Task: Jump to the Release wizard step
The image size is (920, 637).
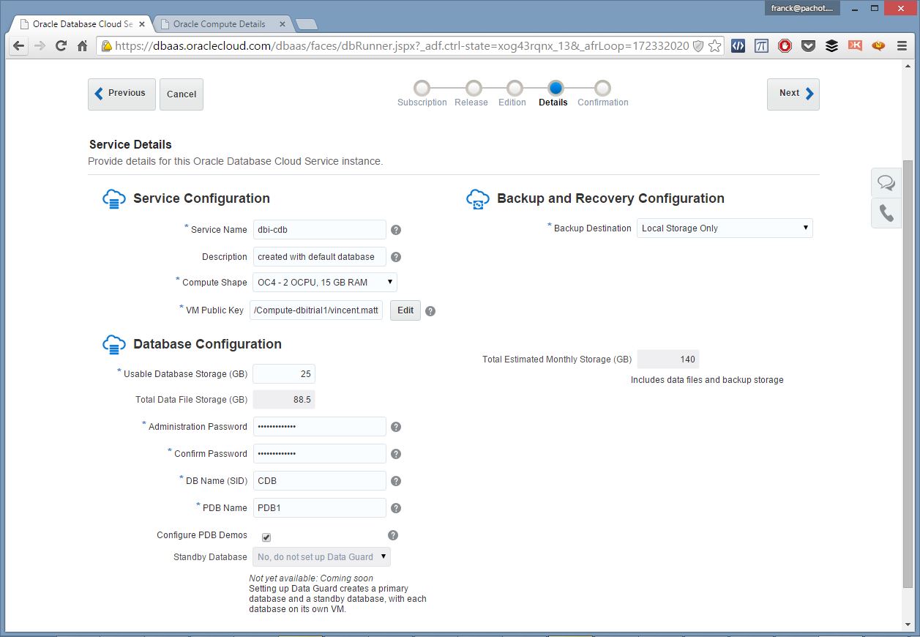Action: [x=474, y=89]
